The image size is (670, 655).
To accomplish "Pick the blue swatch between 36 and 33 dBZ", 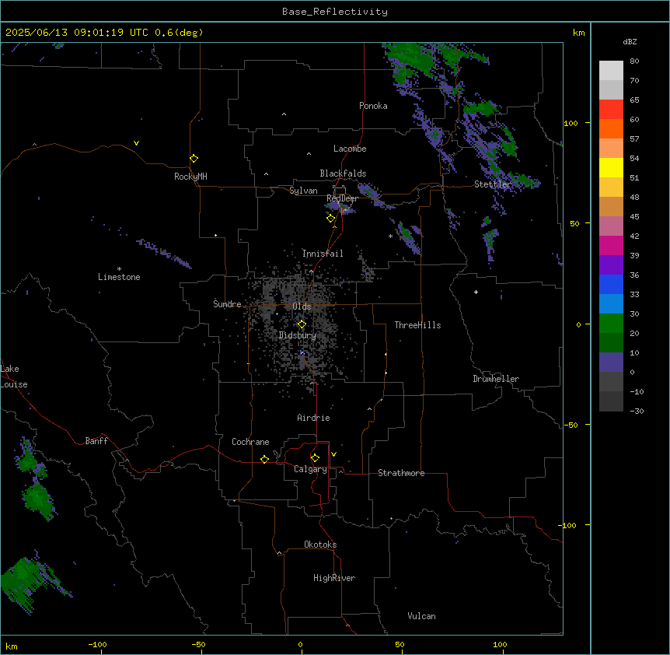I will [x=611, y=284].
